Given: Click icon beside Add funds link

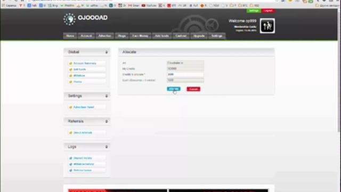Looking at the screenshot, I should click(70, 70).
